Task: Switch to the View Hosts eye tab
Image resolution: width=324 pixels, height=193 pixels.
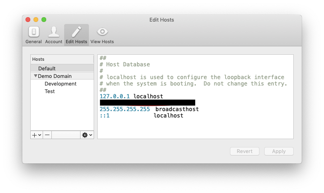Action: click(x=102, y=35)
